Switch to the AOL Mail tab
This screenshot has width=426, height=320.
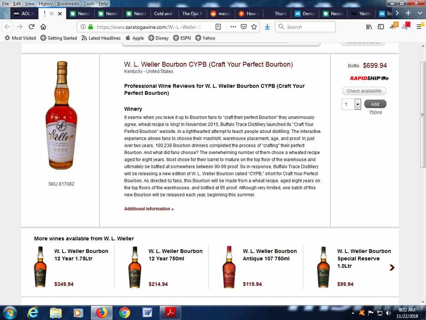[24, 14]
